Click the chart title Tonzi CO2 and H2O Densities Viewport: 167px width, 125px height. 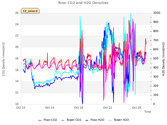83,3
